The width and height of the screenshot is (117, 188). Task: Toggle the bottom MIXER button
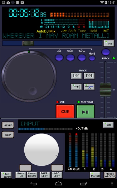click(x=95, y=175)
